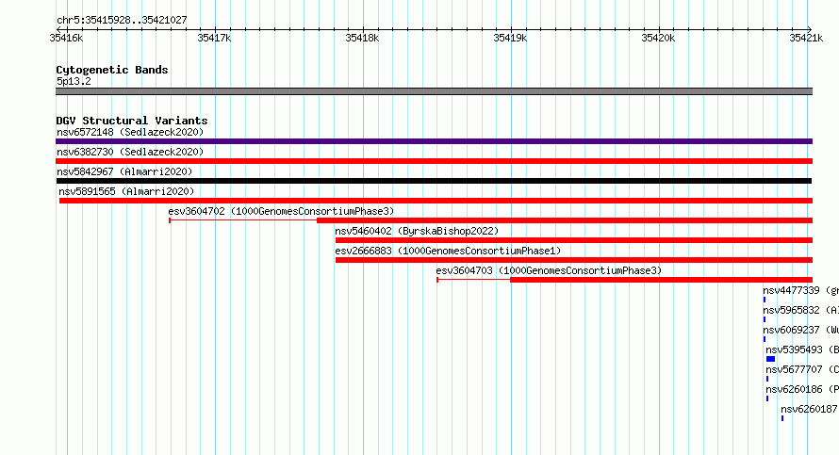Open the nsv5891565 (Almarri2020) label
This screenshot has height=455, width=839.
pyautogui.click(x=126, y=191)
